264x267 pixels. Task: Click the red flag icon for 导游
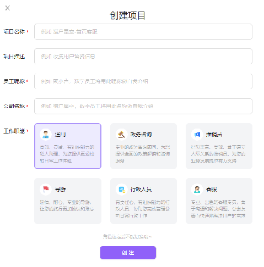tap(46, 190)
